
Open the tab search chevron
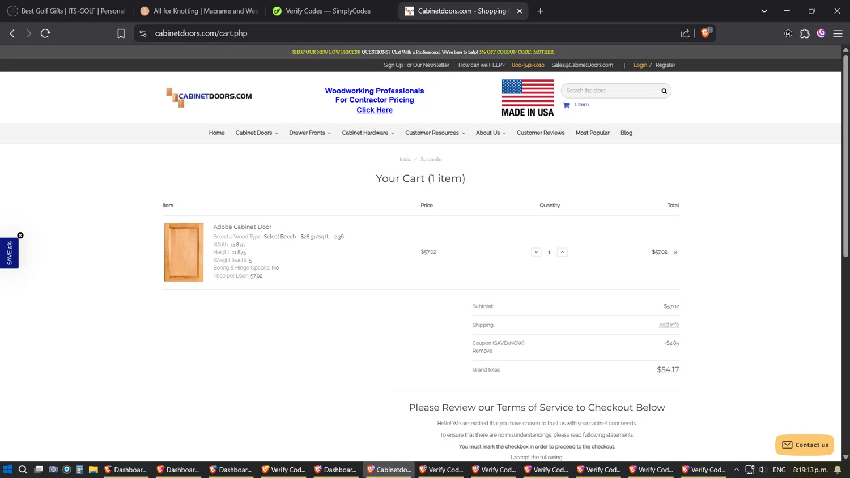coord(764,11)
